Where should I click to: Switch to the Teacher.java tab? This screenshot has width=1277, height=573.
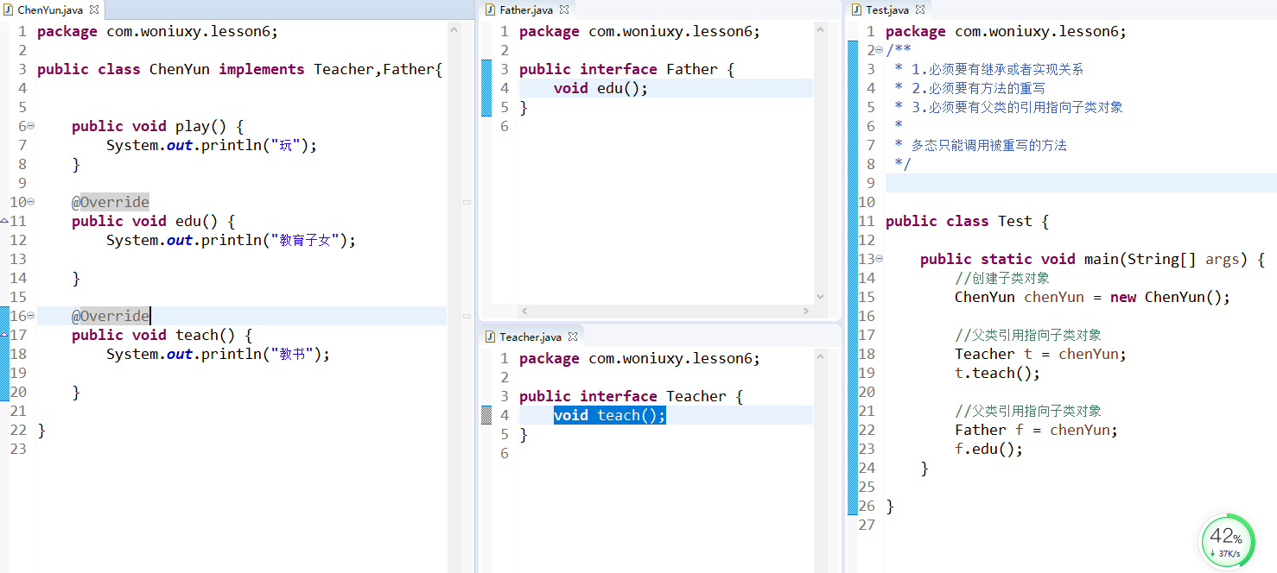click(530, 337)
